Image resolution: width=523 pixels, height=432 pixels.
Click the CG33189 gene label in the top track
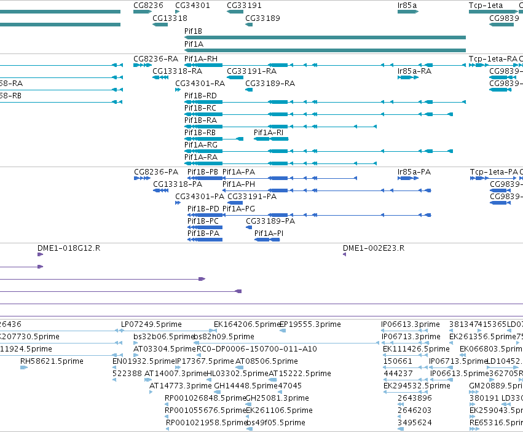pyautogui.click(x=262, y=18)
